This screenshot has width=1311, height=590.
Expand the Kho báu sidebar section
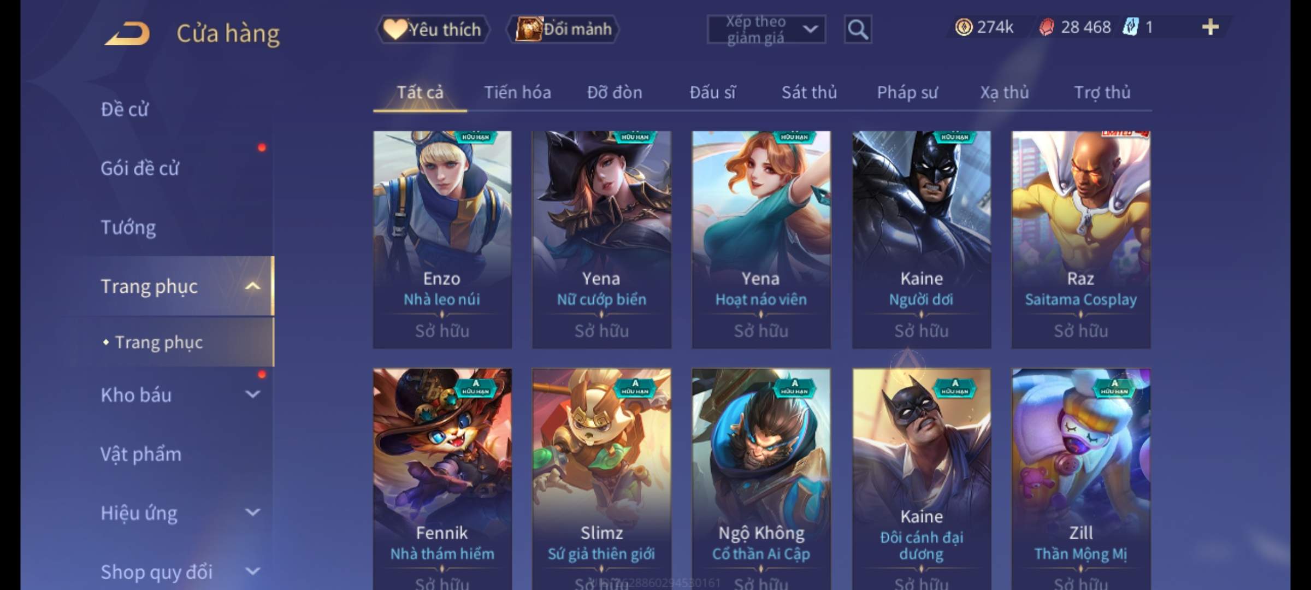[x=252, y=394]
